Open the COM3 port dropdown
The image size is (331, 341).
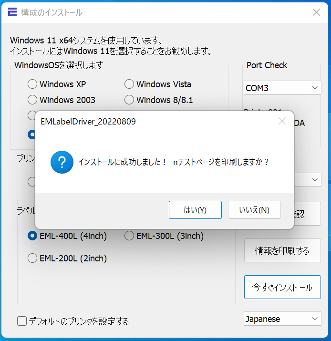tap(282, 88)
